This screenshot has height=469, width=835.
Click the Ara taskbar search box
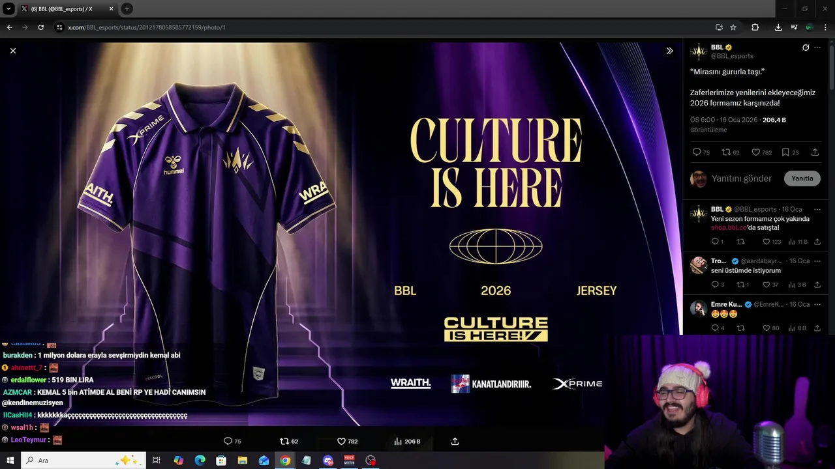(83, 461)
